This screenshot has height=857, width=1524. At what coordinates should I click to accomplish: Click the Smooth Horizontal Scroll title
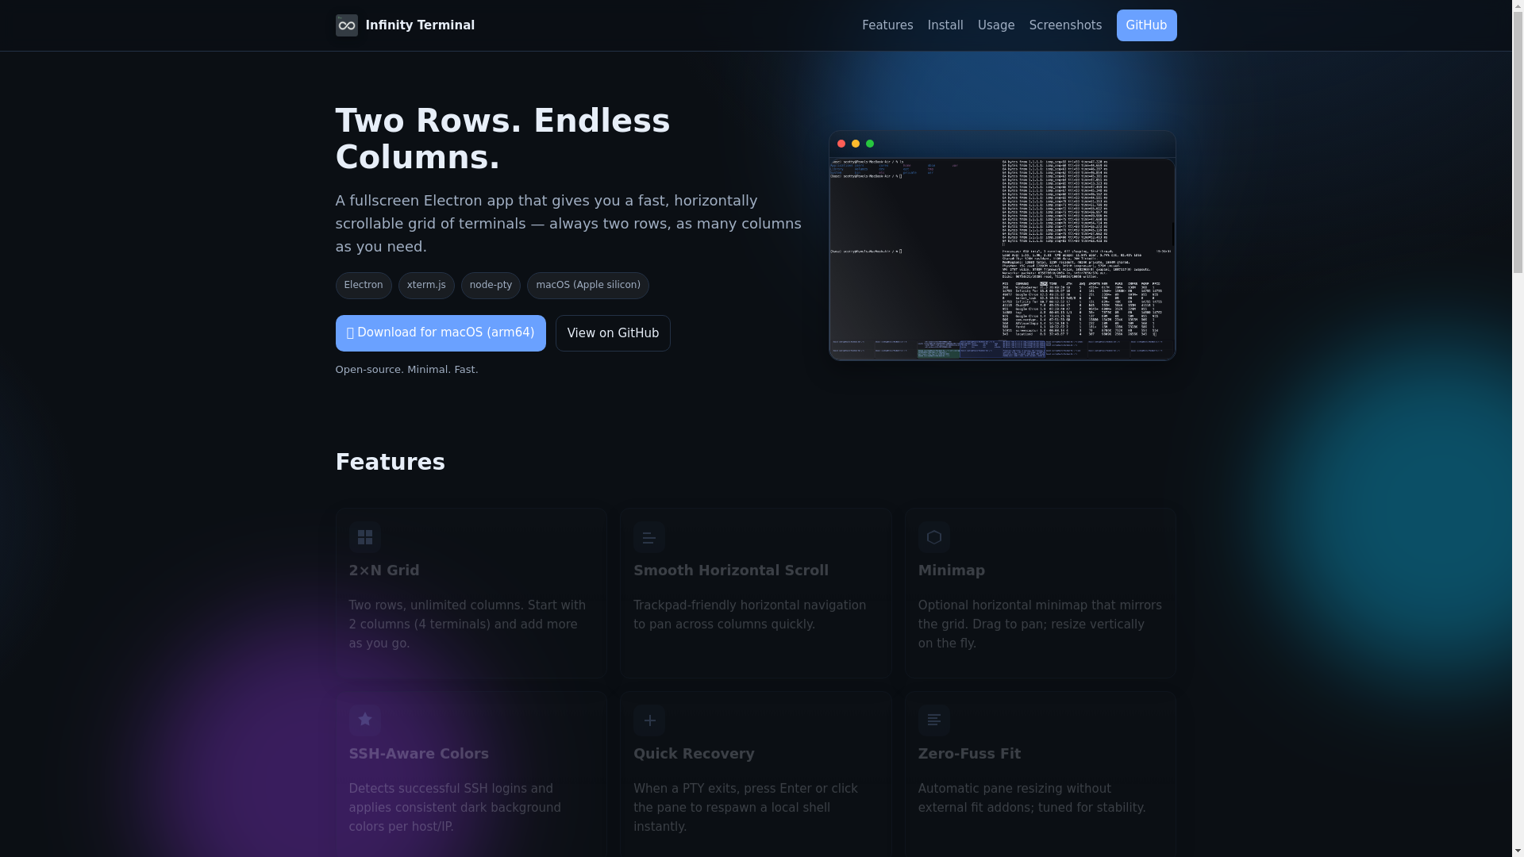point(731,571)
